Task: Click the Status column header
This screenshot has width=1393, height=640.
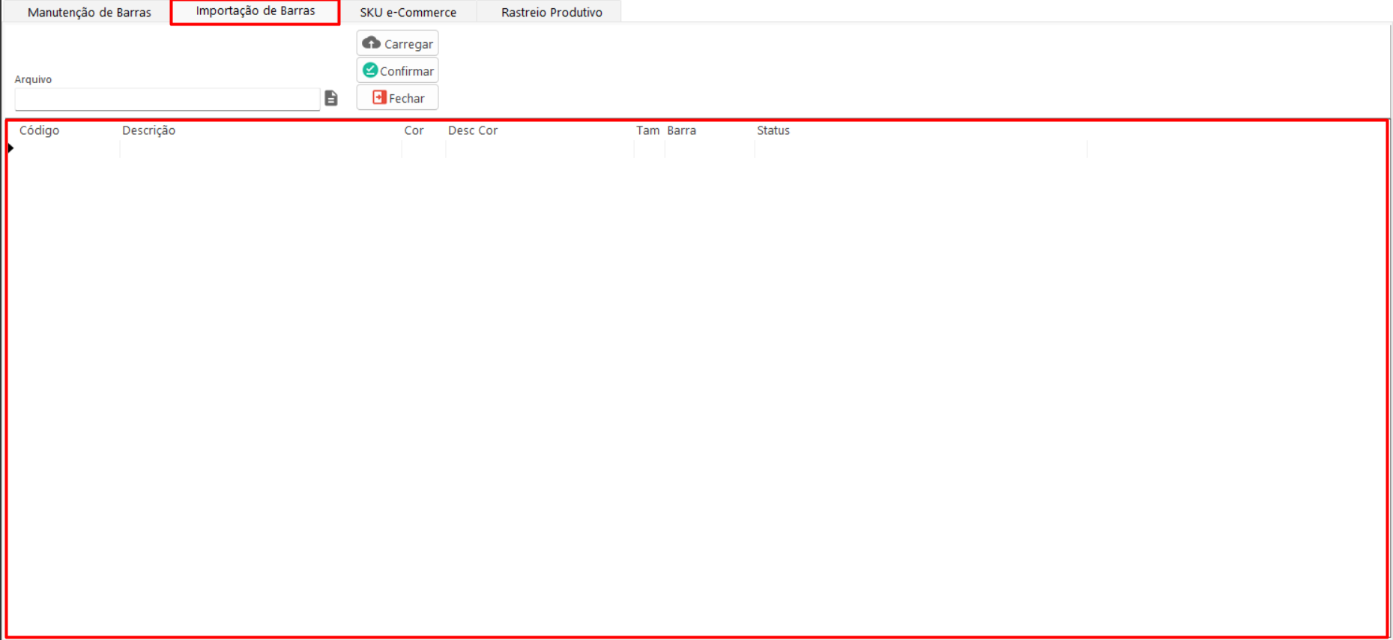Action: (773, 130)
